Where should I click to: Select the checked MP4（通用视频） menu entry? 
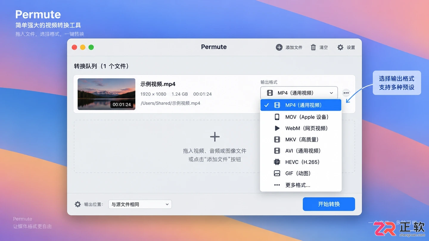click(301, 105)
